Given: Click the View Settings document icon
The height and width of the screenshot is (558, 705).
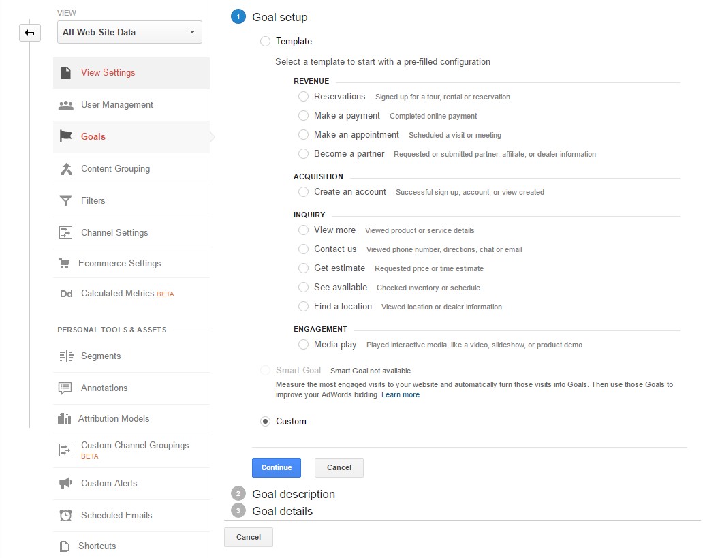Looking at the screenshot, I should click(x=65, y=73).
